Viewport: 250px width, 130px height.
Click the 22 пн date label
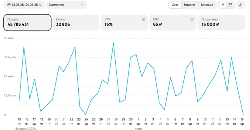(71, 121)
